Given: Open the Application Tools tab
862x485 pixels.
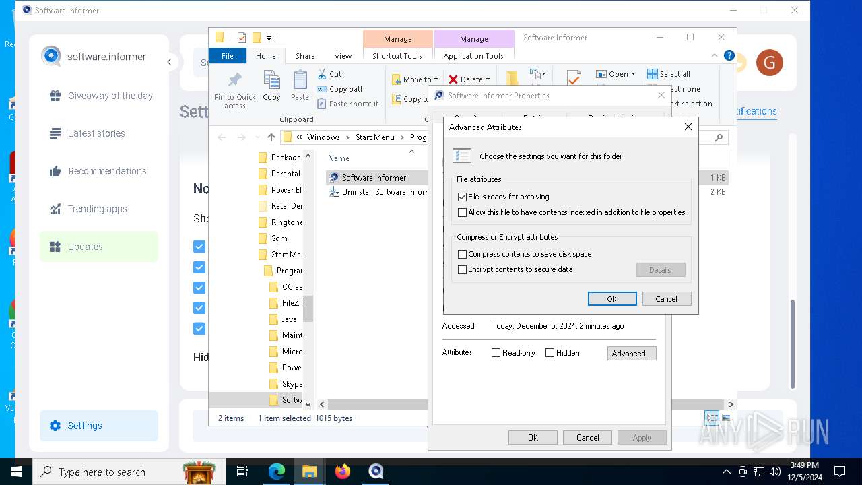Looking at the screenshot, I should coord(473,56).
